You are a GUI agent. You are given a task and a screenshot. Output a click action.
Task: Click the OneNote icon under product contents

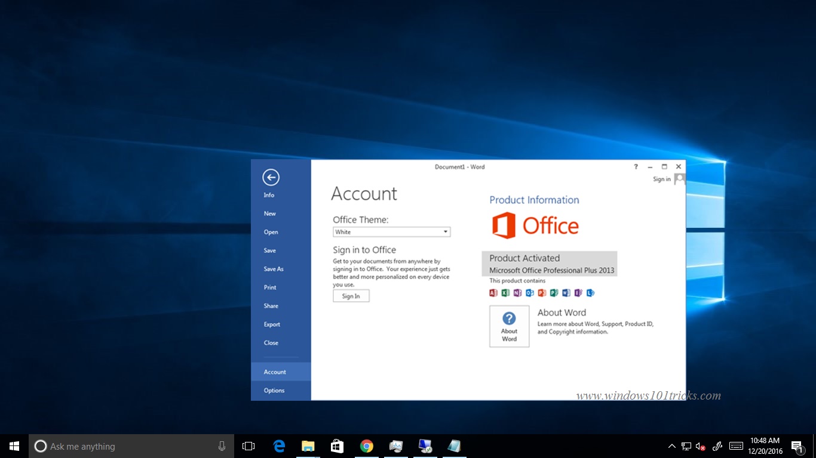click(x=517, y=293)
